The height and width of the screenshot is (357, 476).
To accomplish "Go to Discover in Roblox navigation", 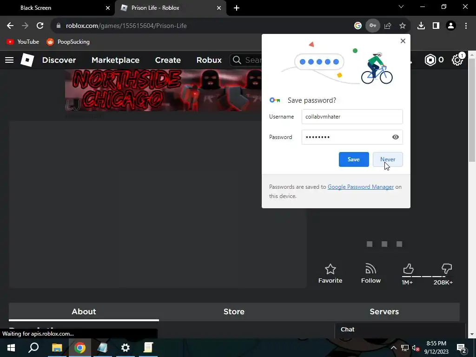I will click(59, 60).
